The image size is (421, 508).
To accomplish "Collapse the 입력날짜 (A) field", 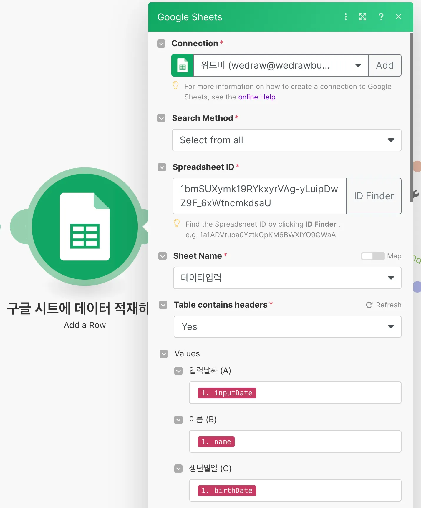I will point(178,371).
